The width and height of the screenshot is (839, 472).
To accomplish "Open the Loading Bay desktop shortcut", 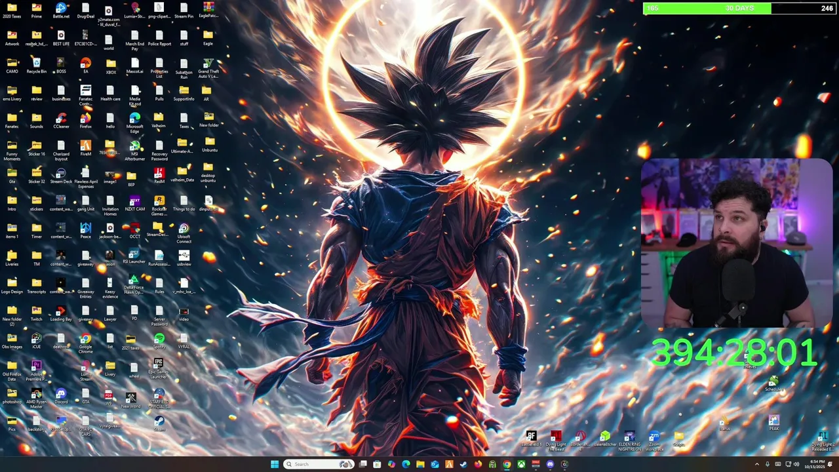I will point(61,313).
